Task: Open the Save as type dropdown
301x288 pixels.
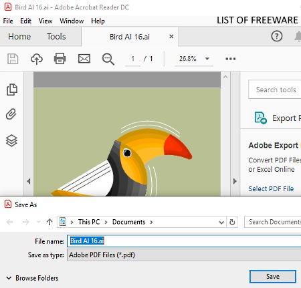Action: click(x=184, y=255)
